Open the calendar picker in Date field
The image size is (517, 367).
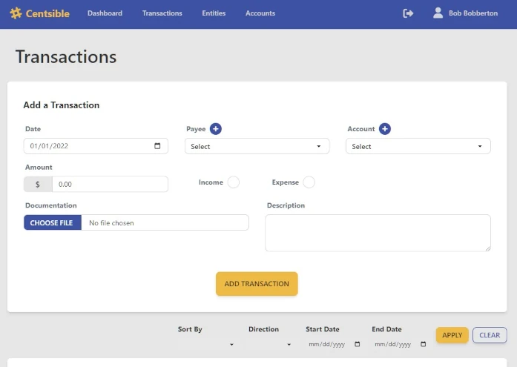click(x=157, y=146)
